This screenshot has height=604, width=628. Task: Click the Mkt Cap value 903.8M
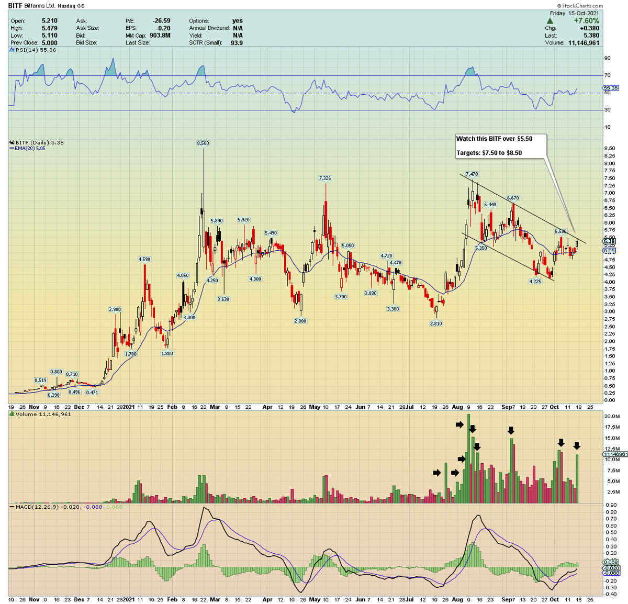160,36
